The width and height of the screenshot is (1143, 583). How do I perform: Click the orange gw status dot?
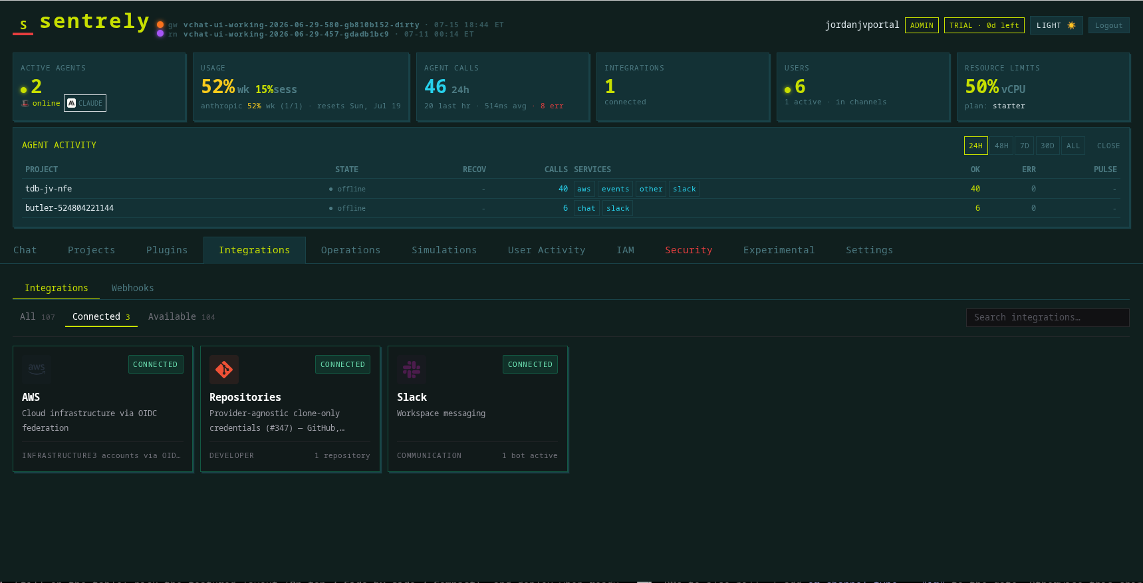[x=160, y=25]
